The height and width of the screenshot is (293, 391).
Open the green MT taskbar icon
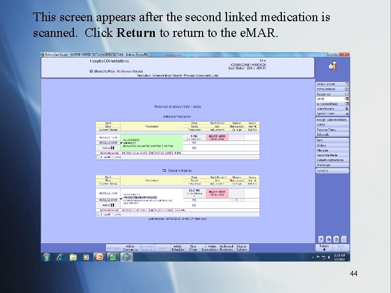[x=113, y=257]
